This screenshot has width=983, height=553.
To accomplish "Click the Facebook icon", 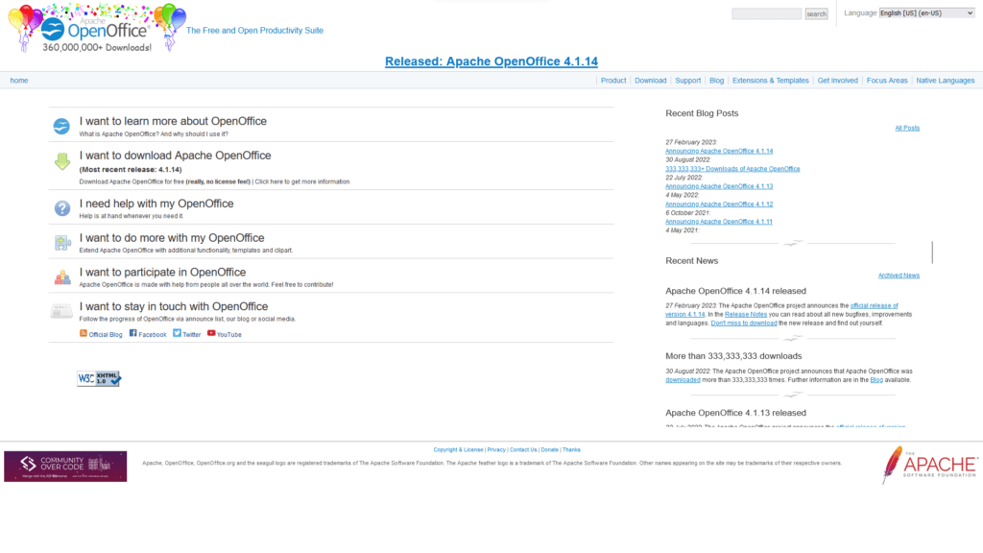I will click(132, 333).
